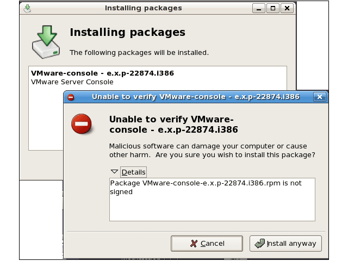Cancel the unsigned package installation
This screenshot has width=348, height=261.
click(x=207, y=244)
